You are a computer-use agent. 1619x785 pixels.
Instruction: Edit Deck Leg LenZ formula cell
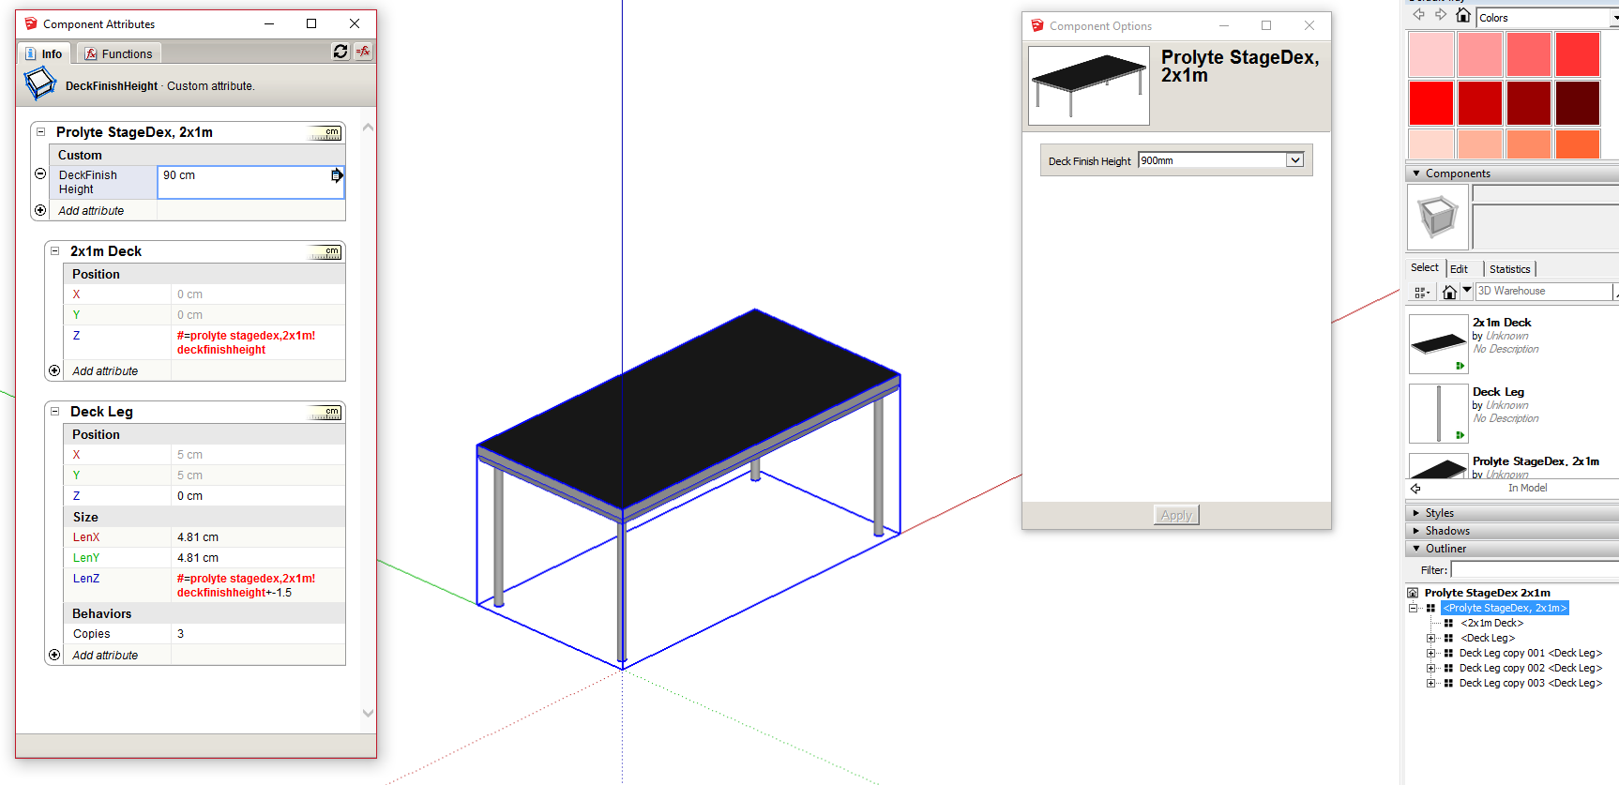point(258,585)
